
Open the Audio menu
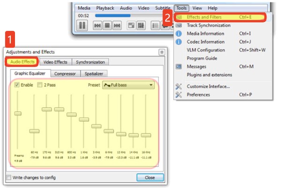point(126,8)
